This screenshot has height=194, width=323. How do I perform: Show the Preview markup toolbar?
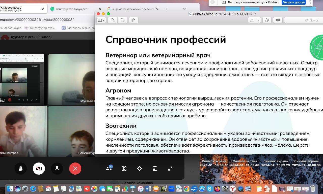(278, 20)
